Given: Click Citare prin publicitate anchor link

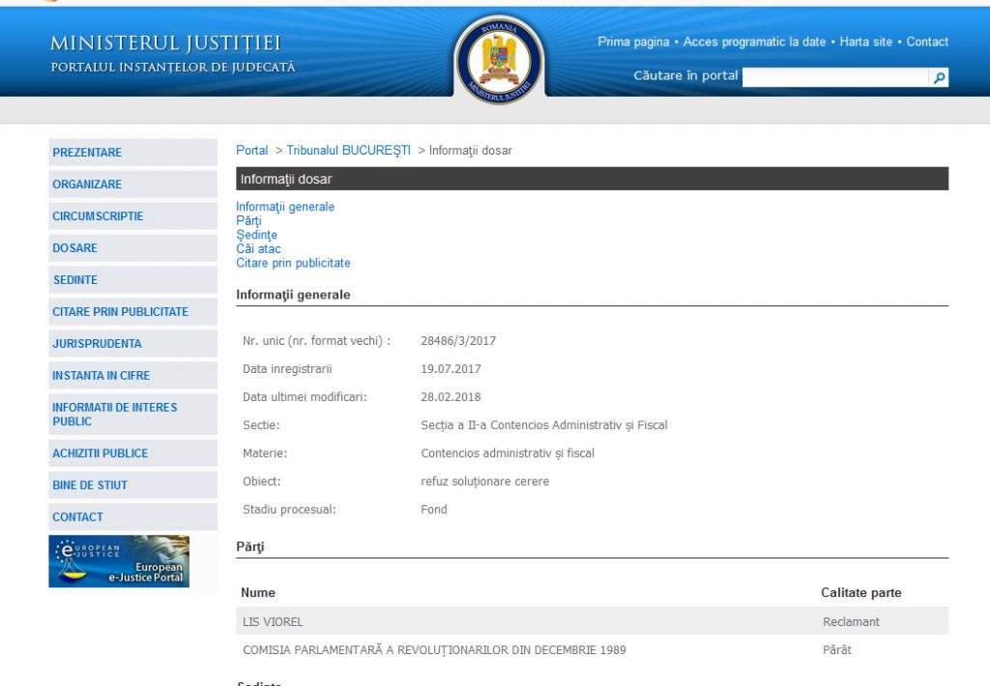Looking at the screenshot, I should 293,263.
